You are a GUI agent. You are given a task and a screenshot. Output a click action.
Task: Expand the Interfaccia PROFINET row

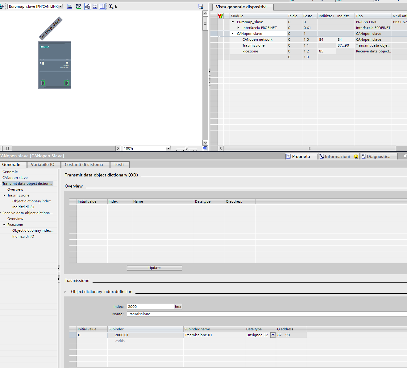point(238,28)
